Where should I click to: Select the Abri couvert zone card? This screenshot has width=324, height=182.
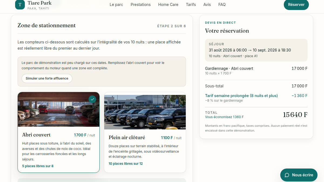59,132
